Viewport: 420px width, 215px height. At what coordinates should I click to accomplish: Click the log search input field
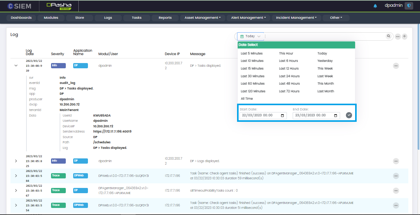point(324,36)
